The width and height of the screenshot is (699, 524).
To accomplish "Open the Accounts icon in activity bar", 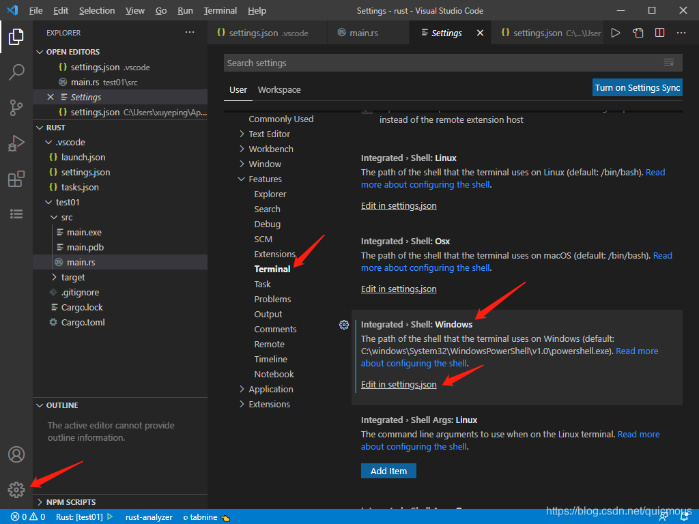I will [x=16, y=454].
